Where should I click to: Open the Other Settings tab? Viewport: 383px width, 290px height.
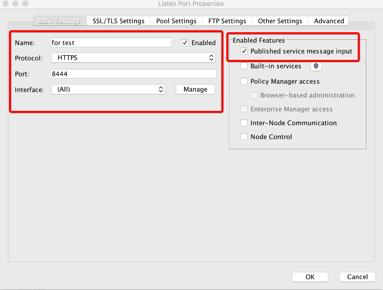(x=280, y=21)
